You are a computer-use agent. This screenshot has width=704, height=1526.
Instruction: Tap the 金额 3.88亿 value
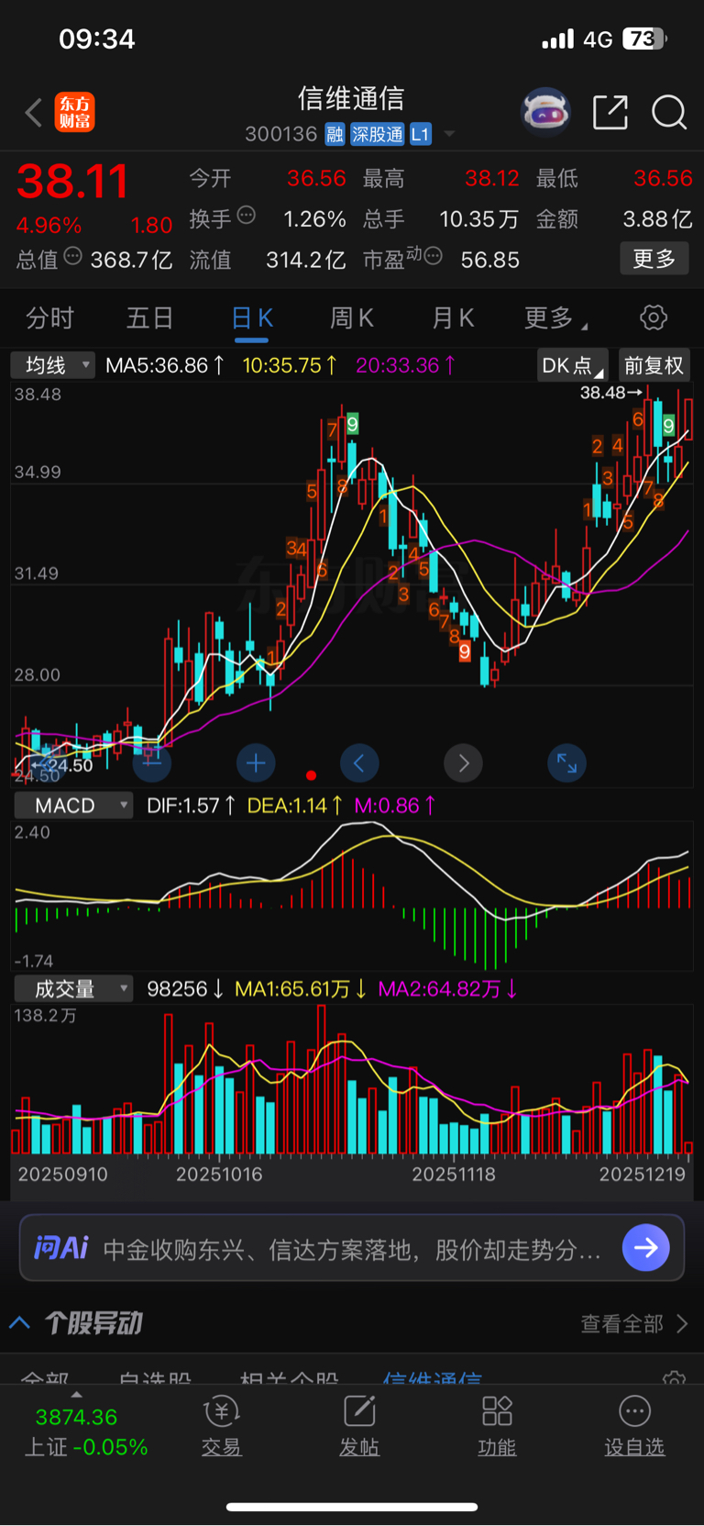[x=658, y=218]
